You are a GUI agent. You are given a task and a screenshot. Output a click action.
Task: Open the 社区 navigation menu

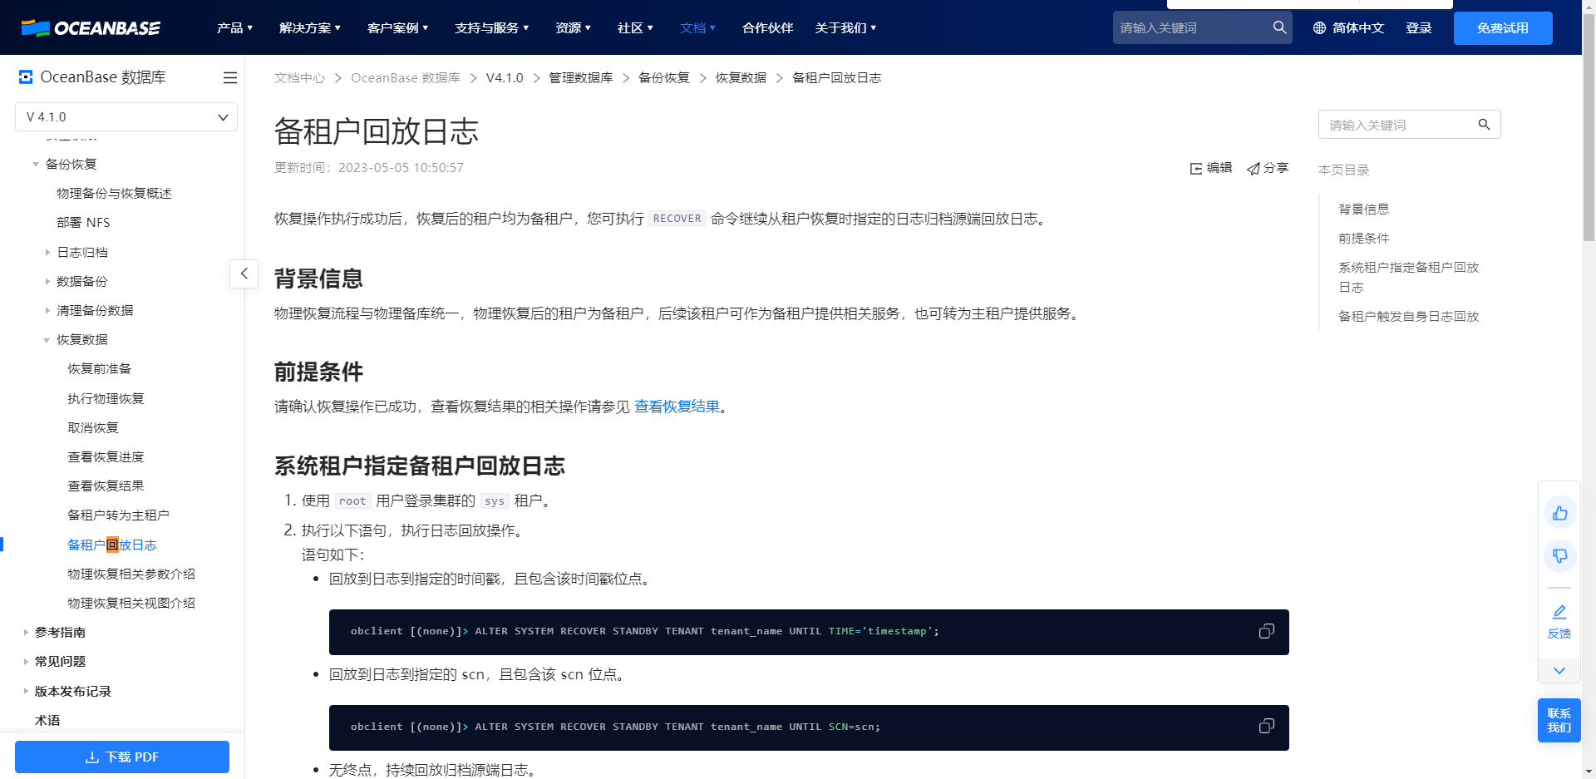(x=636, y=28)
